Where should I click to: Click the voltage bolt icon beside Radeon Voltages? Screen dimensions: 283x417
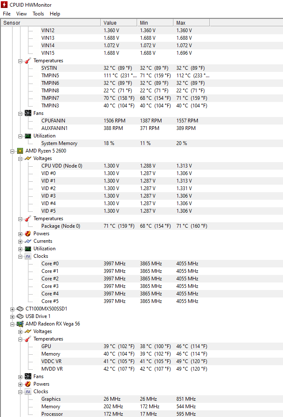(x=28, y=331)
